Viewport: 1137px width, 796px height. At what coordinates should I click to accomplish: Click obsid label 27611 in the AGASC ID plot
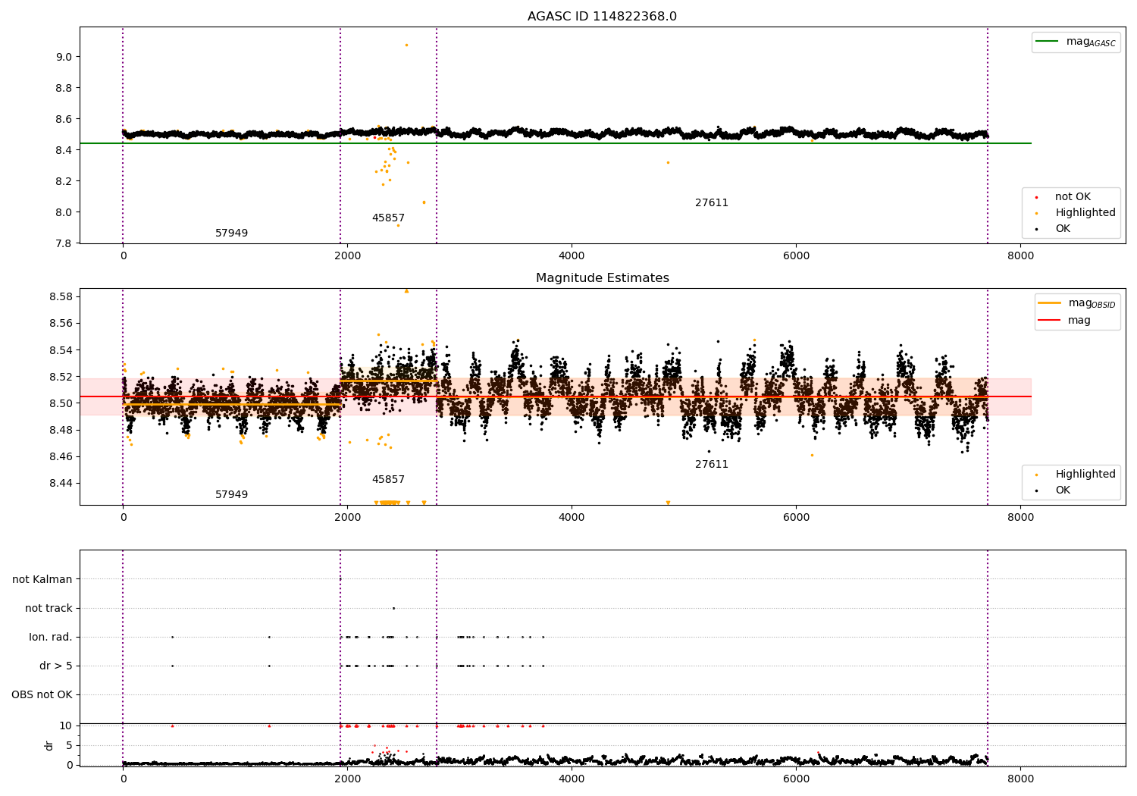(x=712, y=203)
